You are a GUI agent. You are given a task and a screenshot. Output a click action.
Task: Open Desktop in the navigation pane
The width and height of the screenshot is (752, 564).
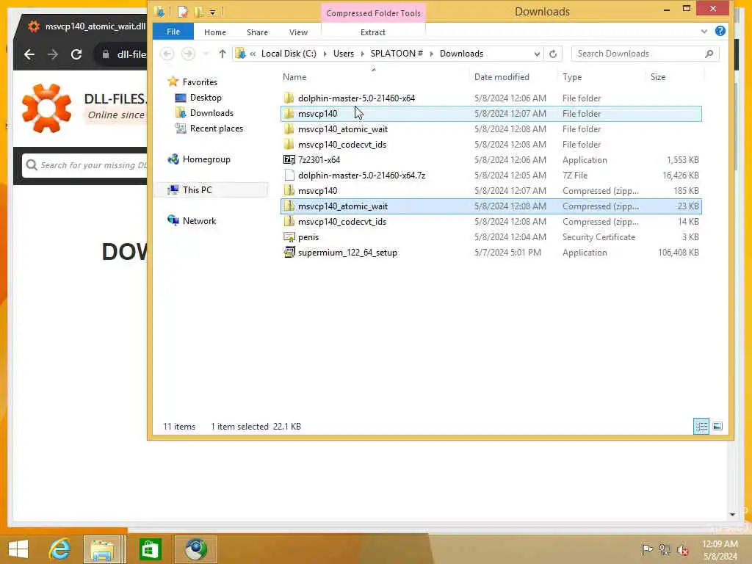(206, 98)
